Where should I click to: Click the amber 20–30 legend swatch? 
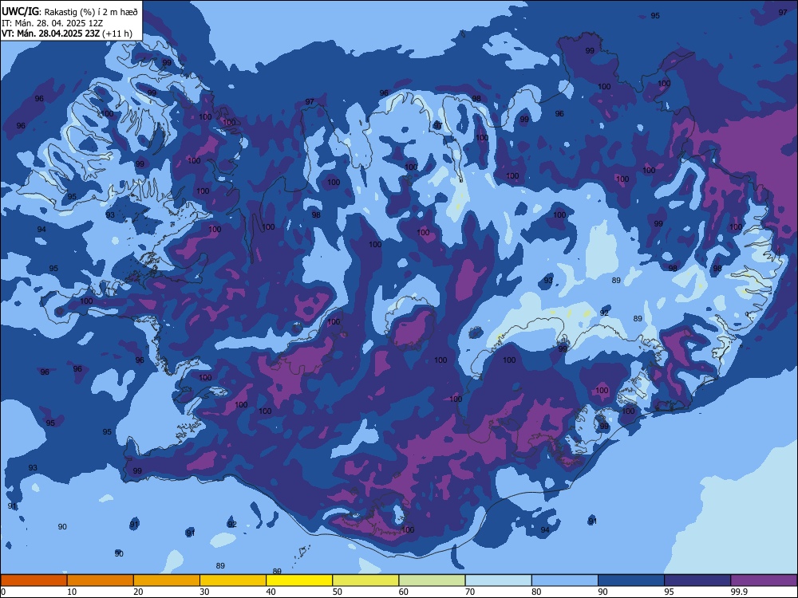tap(167, 580)
